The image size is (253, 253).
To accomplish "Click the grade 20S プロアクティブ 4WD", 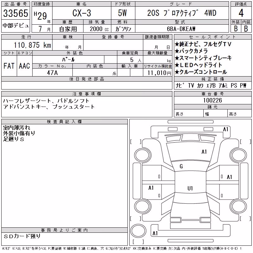I will coord(182,13).
